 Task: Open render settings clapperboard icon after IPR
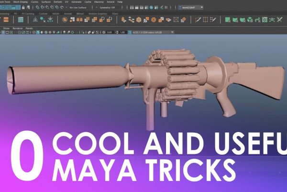(x=156, y=8)
